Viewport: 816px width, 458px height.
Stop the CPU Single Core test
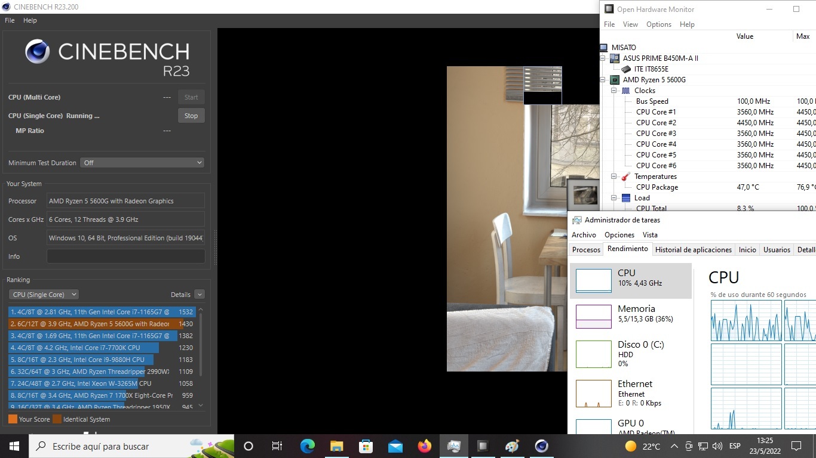tap(191, 116)
